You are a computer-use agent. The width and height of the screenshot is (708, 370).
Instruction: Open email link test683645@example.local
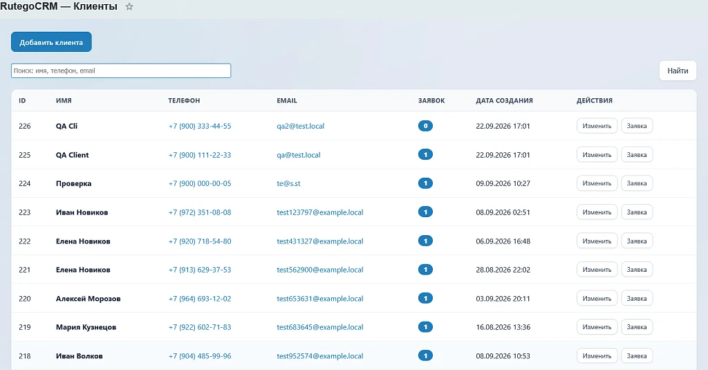tap(319, 327)
